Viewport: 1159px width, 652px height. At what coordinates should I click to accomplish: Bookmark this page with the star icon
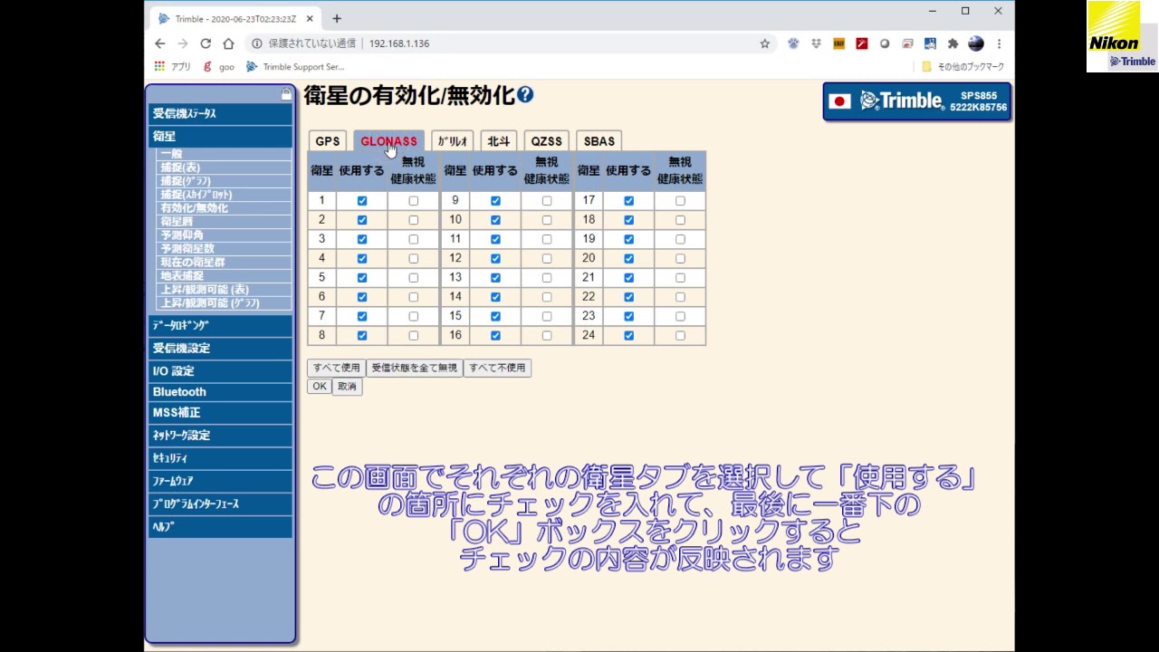(765, 43)
